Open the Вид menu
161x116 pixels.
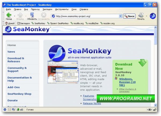tap(26, 9)
